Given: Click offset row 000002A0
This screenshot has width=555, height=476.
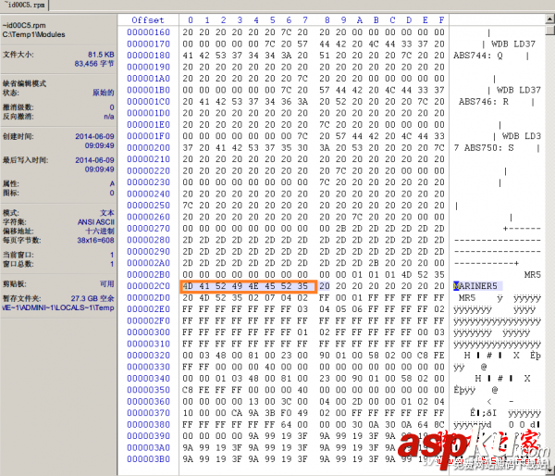Looking at the screenshot, I should coord(148,263).
